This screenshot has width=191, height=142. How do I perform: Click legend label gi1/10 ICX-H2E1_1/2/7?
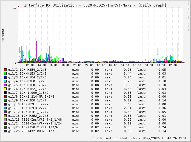[28, 104]
